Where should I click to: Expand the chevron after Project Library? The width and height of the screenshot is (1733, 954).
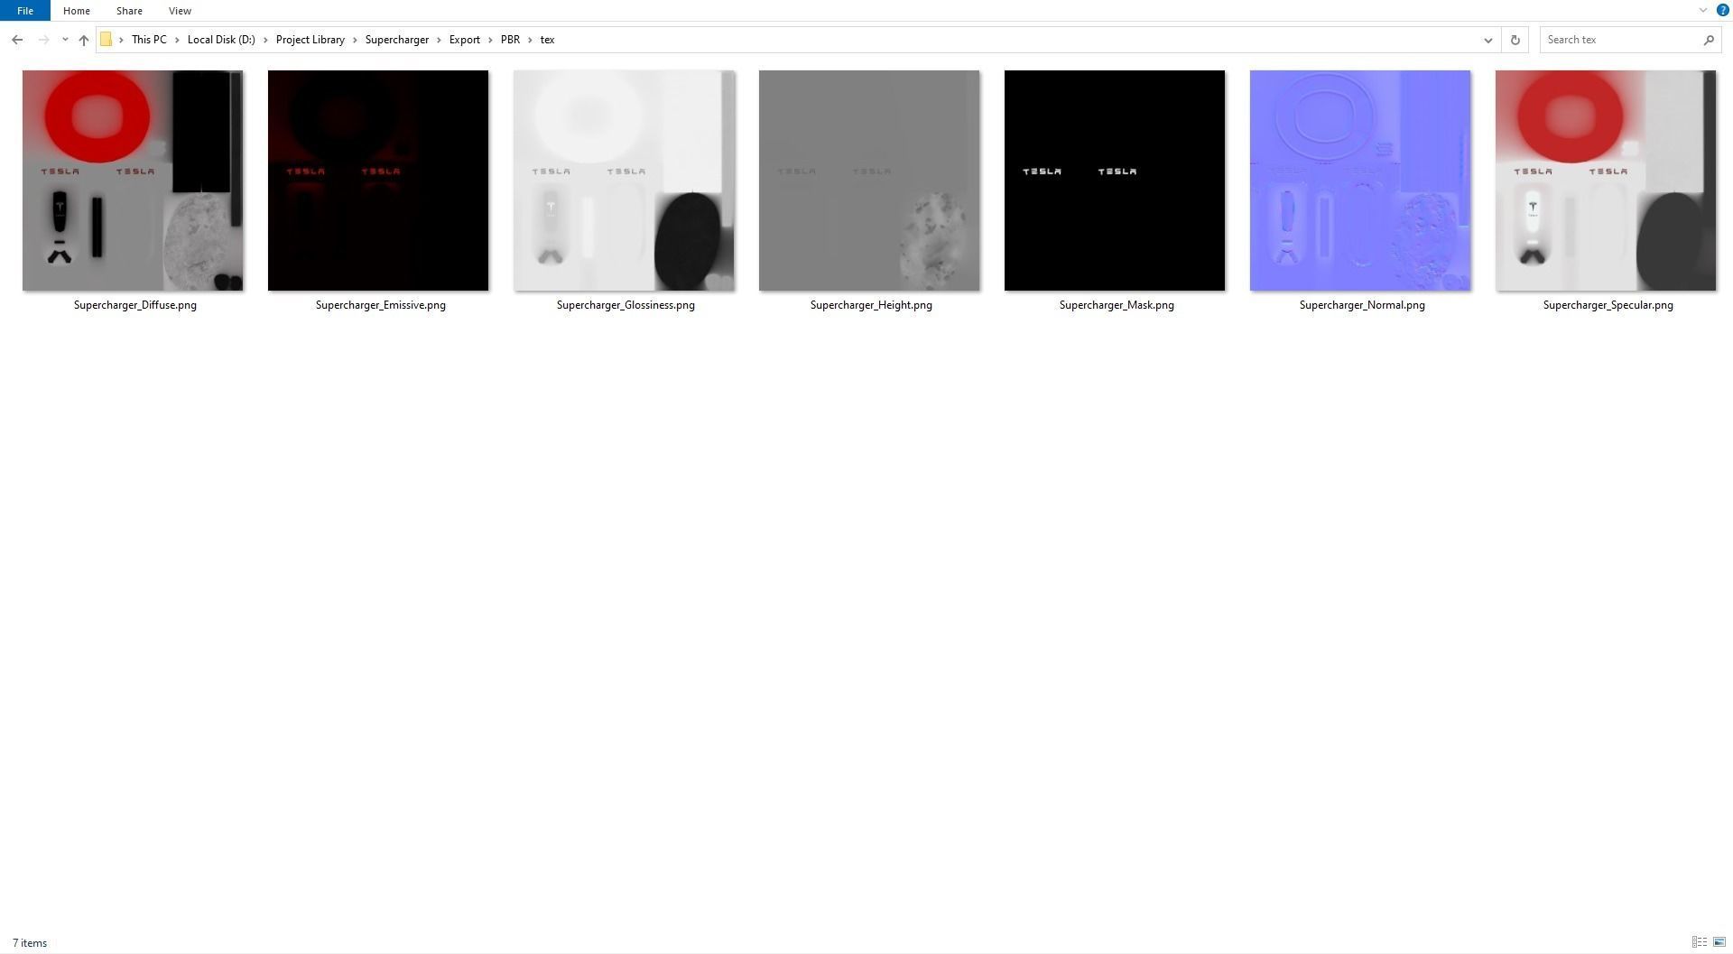tap(355, 40)
